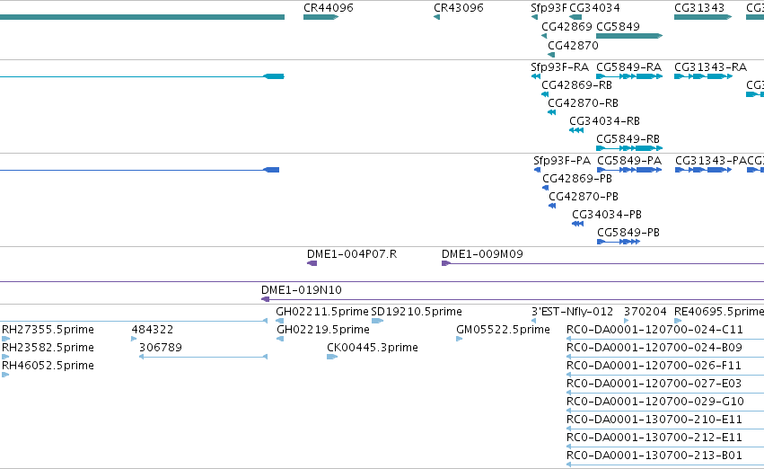Click RC0-DA0001-120700-026-F11 label
This screenshot has width=764, height=469.
point(654,366)
